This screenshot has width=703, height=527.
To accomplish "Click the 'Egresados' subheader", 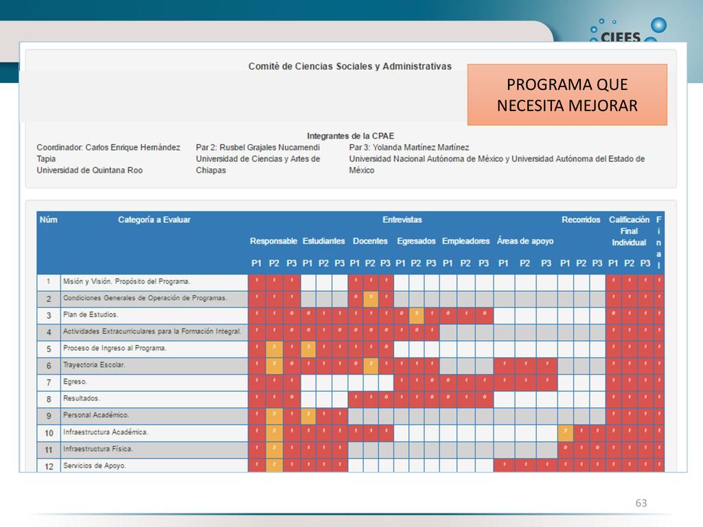I will coord(416,241).
